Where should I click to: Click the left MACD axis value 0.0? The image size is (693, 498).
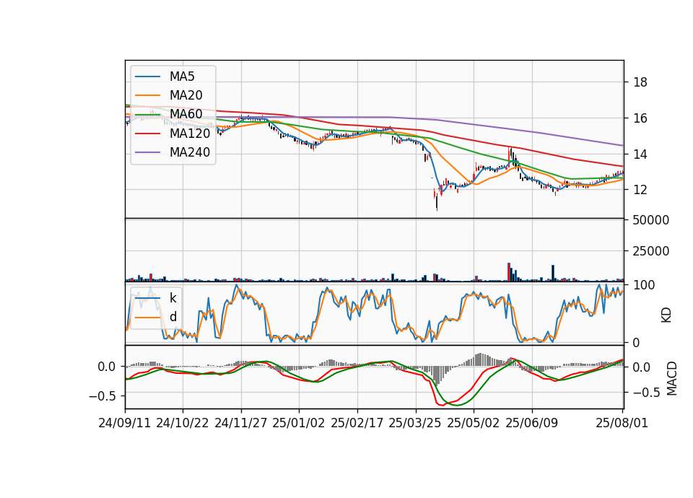(107, 367)
